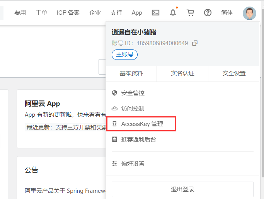Click the shield icon beside 安全管控
This screenshot has height=199, width=264.
tap(114, 93)
